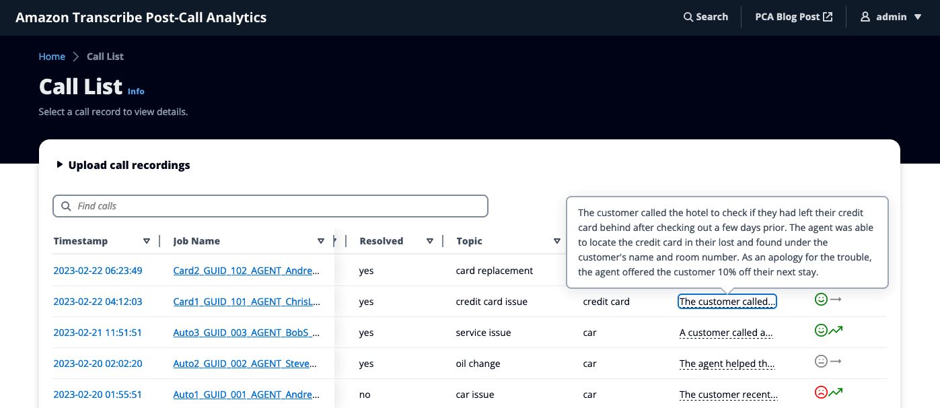Open timestamp 2023-02-20 01:55:51 call record
Image resolution: width=940 pixels, height=408 pixels.
(98, 395)
